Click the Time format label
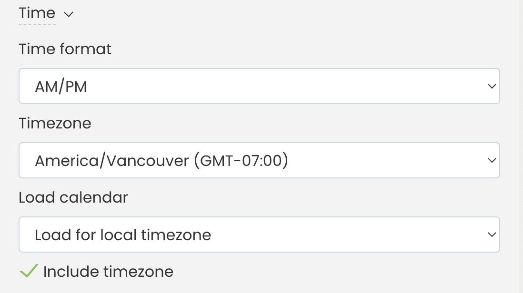 (65, 49)
